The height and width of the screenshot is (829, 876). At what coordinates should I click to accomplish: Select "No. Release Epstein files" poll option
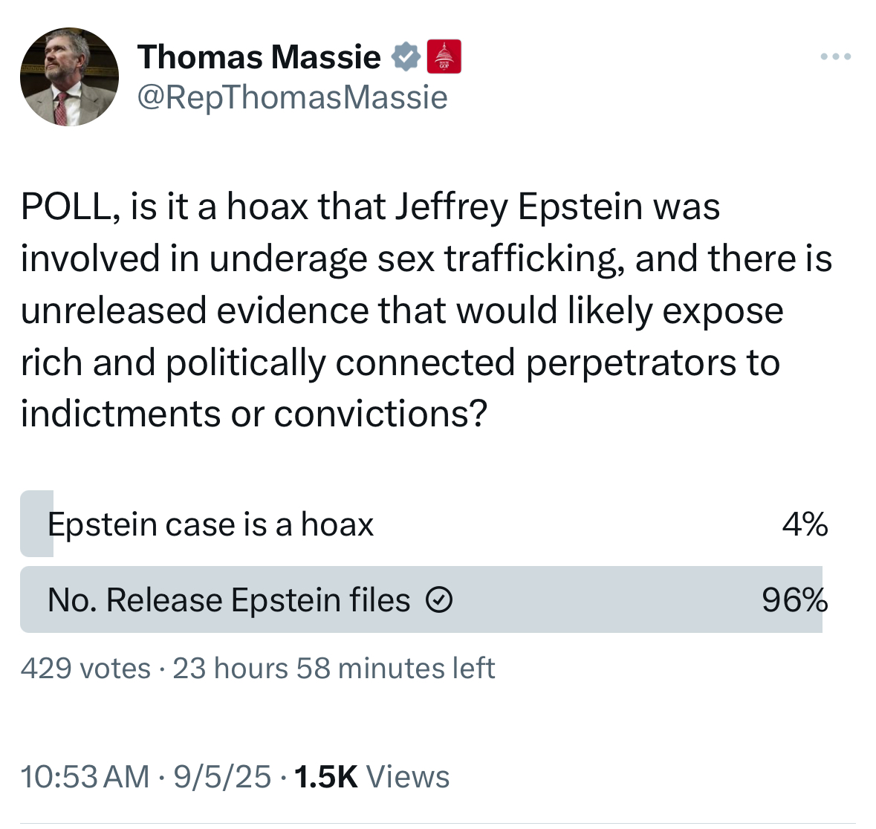[228, 599]
